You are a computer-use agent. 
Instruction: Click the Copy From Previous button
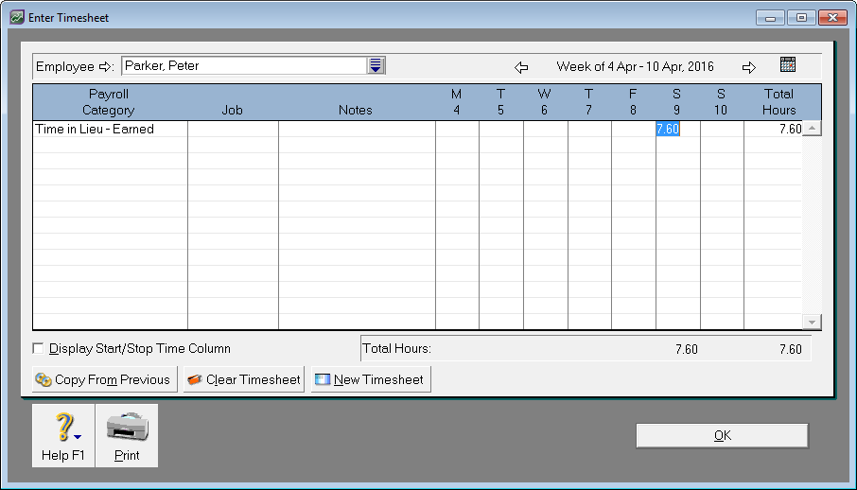coord(104,379)
